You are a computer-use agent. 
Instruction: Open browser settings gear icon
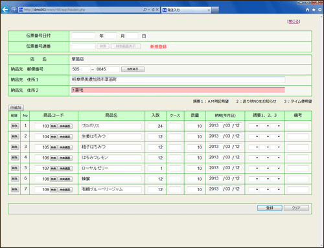tap(320, 10)
